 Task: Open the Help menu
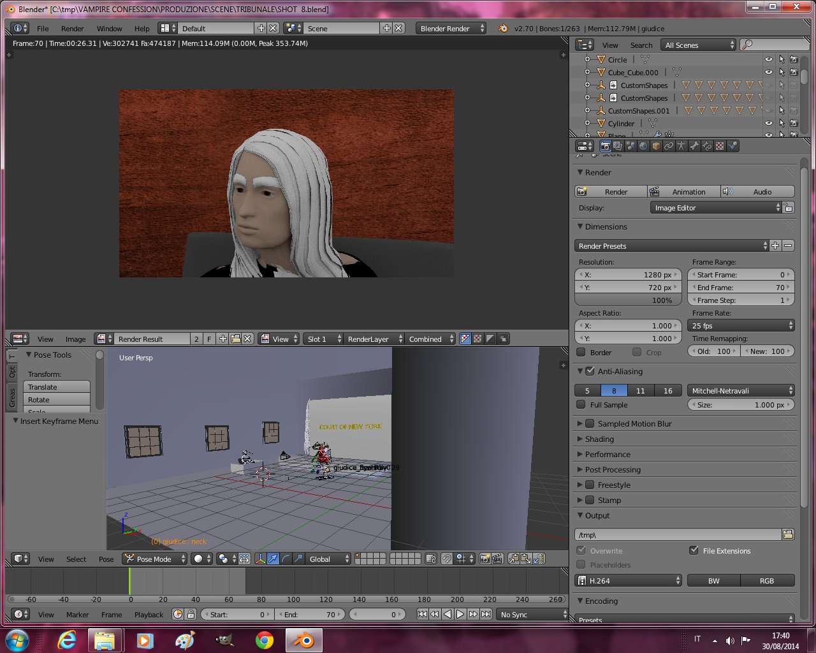tap(142, 28)
